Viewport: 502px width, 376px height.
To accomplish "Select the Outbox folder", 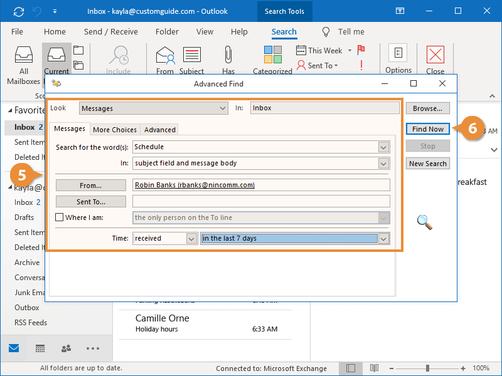I will click(x=26, y=308).
